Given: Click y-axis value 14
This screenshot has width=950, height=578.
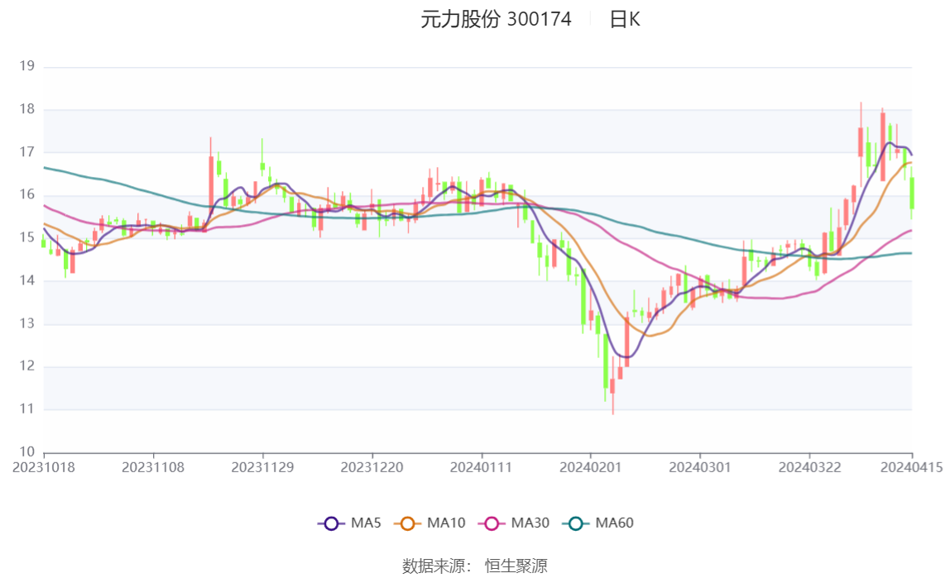Looking at the screenshot, I should coord(27,281).
